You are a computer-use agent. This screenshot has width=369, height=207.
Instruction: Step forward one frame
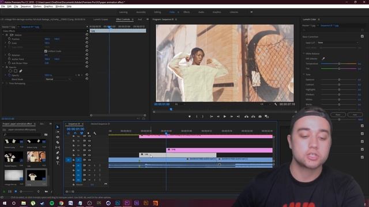pos(232,116)
